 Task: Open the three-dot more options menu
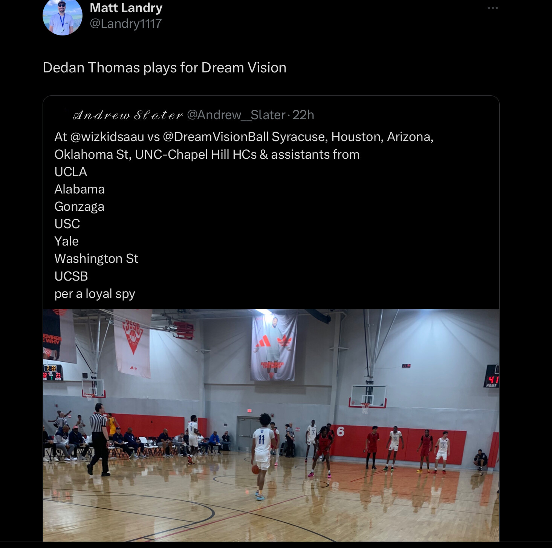pyautogui.click(x=492, y=8)
